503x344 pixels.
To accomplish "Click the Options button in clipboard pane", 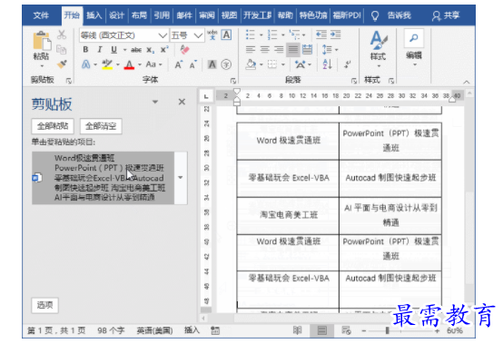I will click(x=44, y=305).
